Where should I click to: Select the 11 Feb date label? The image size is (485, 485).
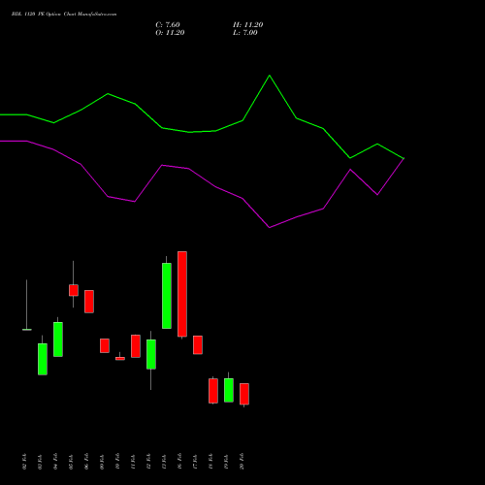pos(133,462)
